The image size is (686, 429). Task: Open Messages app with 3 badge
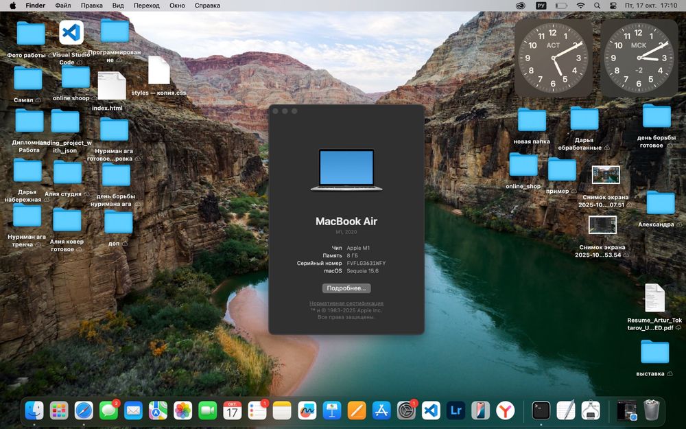[108, 410]
